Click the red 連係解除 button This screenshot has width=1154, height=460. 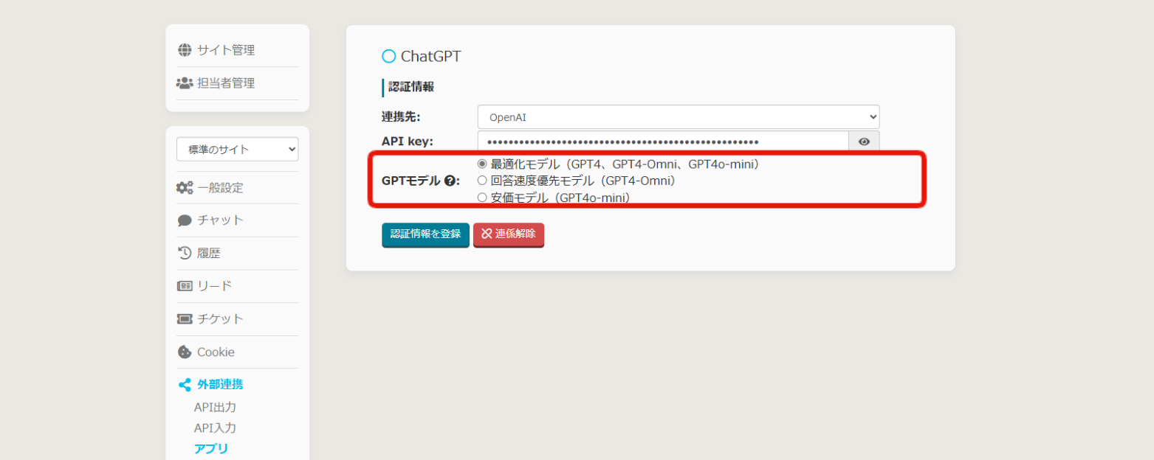click(508, 234)
